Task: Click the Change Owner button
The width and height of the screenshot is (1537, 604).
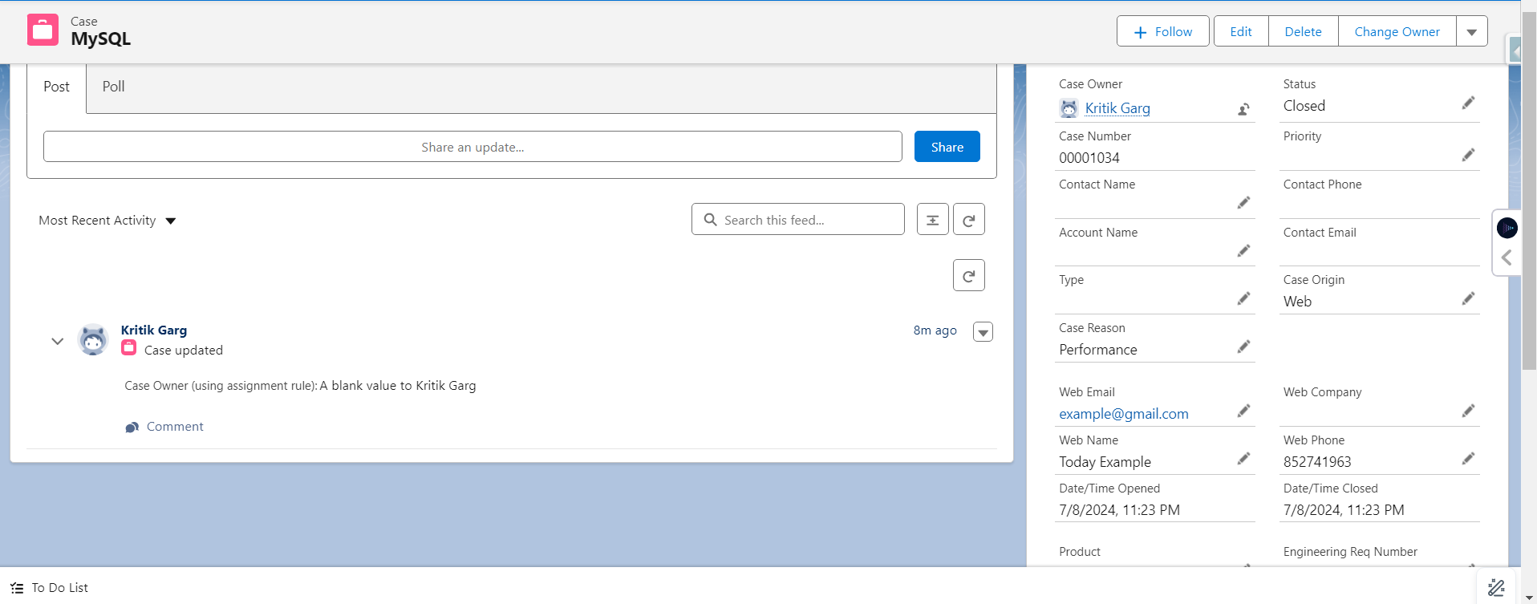Action: pyautogui.click(x=1397, y=31)
